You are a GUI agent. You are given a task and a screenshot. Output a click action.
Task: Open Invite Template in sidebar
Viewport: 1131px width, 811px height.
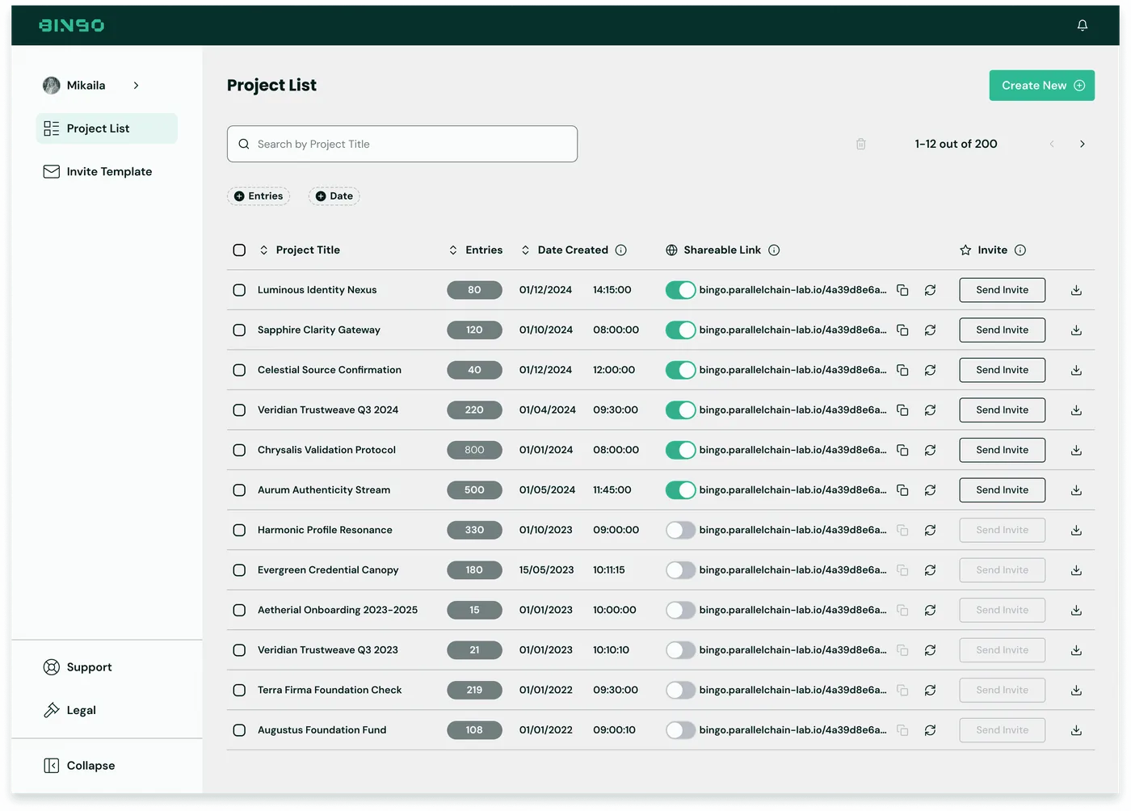(98, 171)
